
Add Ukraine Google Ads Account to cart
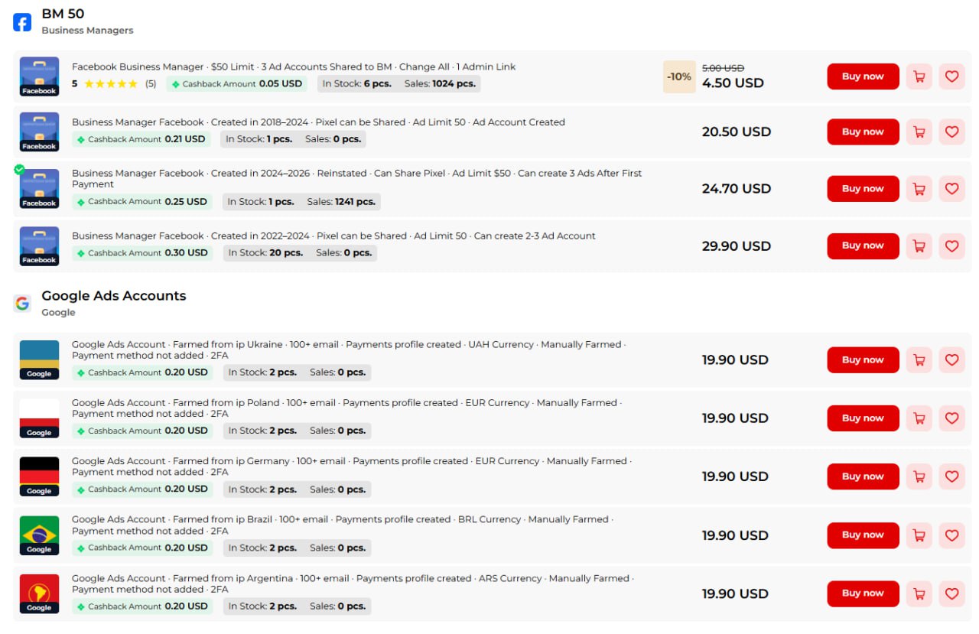919,359
